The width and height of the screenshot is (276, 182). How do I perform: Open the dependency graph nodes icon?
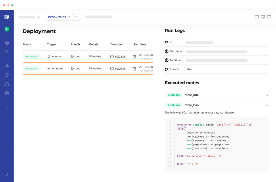click(x=7, y=66)
